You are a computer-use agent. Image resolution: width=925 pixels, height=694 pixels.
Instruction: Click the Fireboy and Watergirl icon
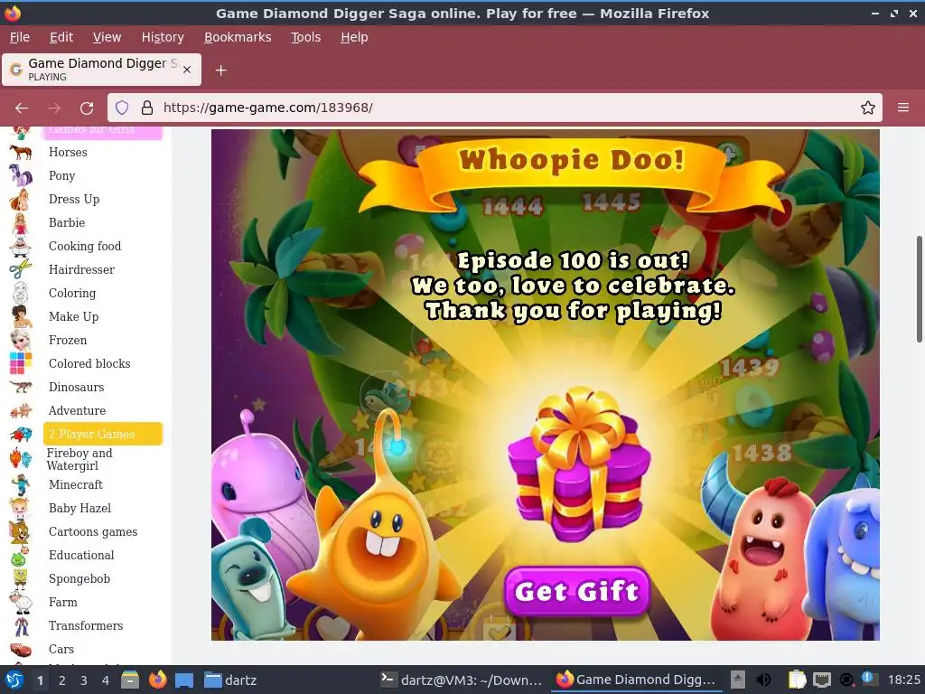pos(21,458)
